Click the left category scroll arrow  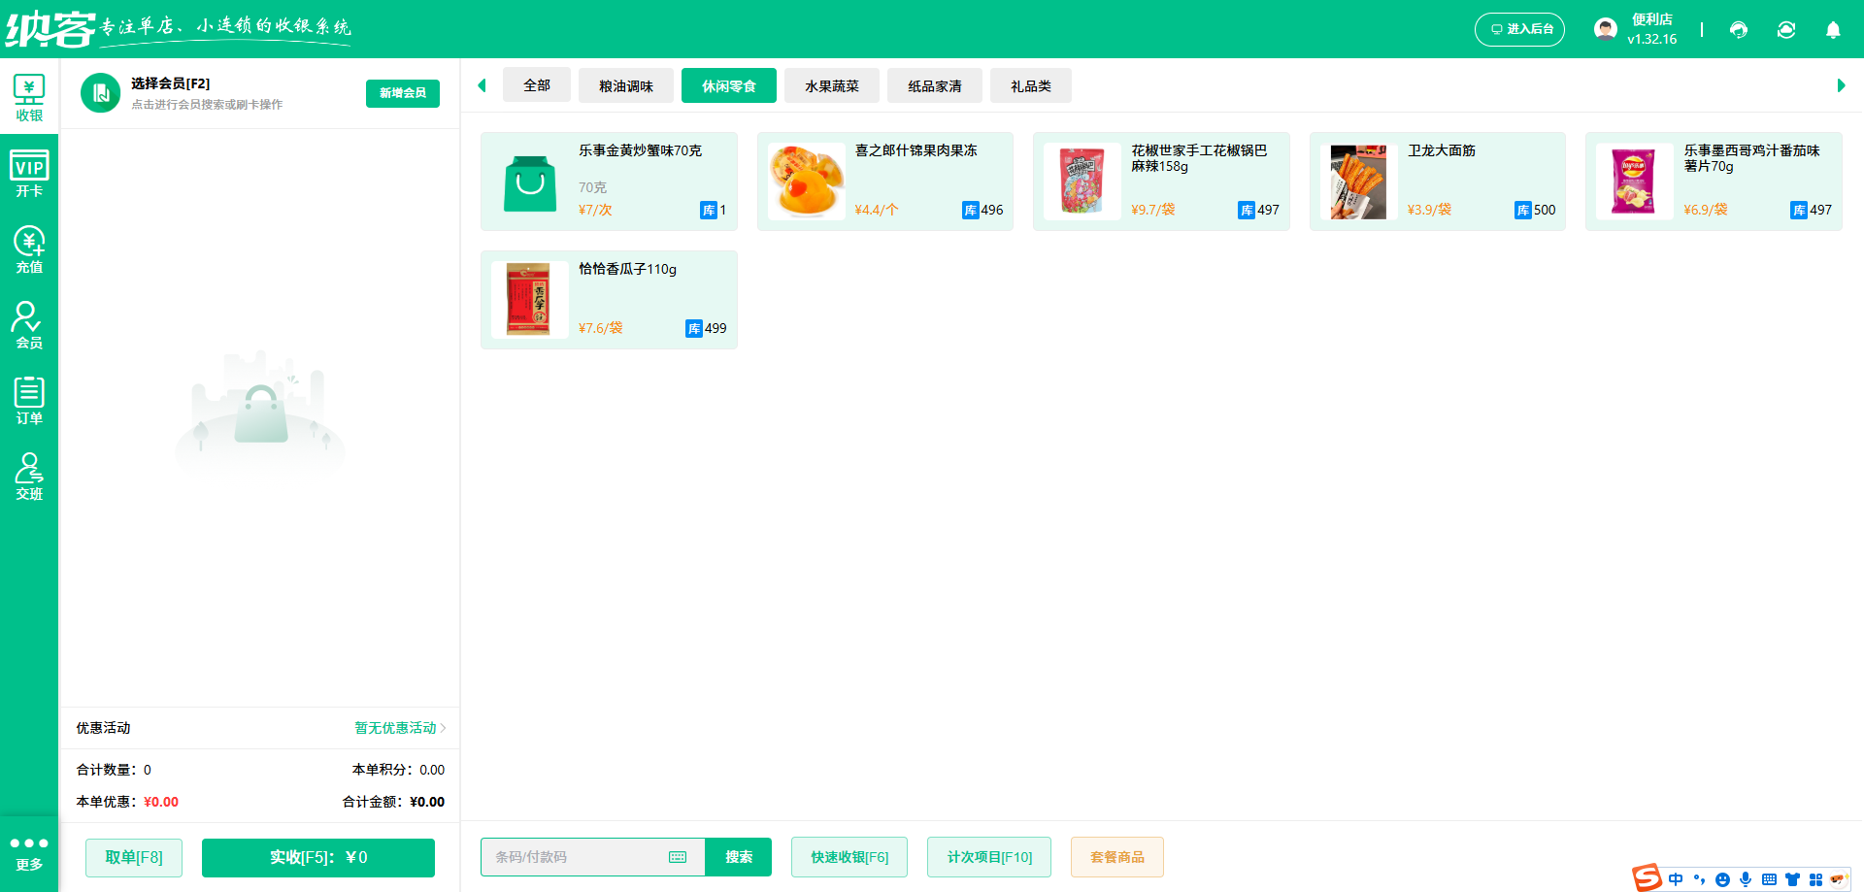point(483,85)
